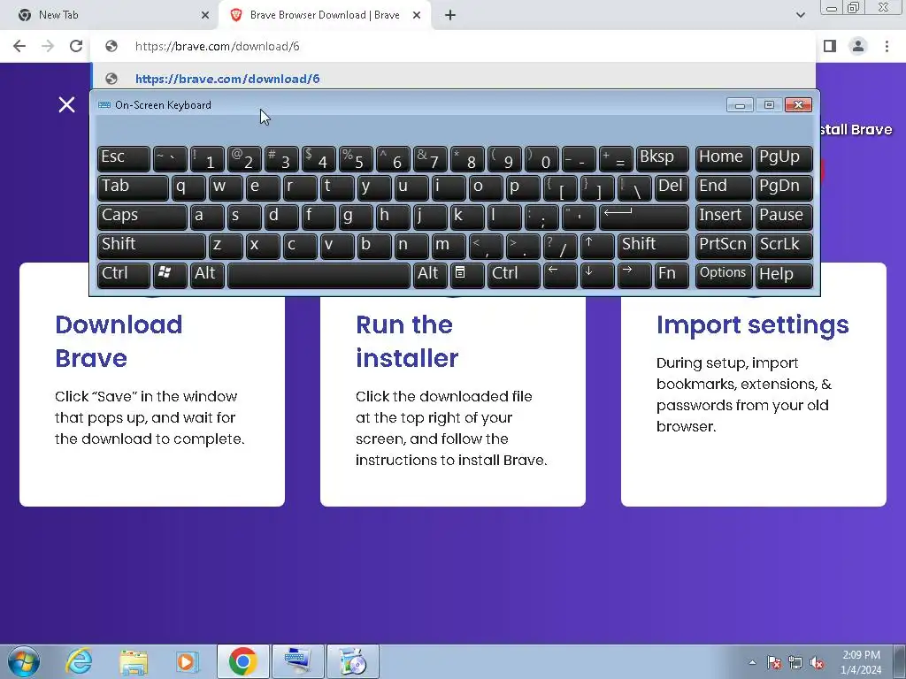This screenshot has width=906, height=679.
Task: Dismiss the Brave page overlay with white X
Action: 66,104
